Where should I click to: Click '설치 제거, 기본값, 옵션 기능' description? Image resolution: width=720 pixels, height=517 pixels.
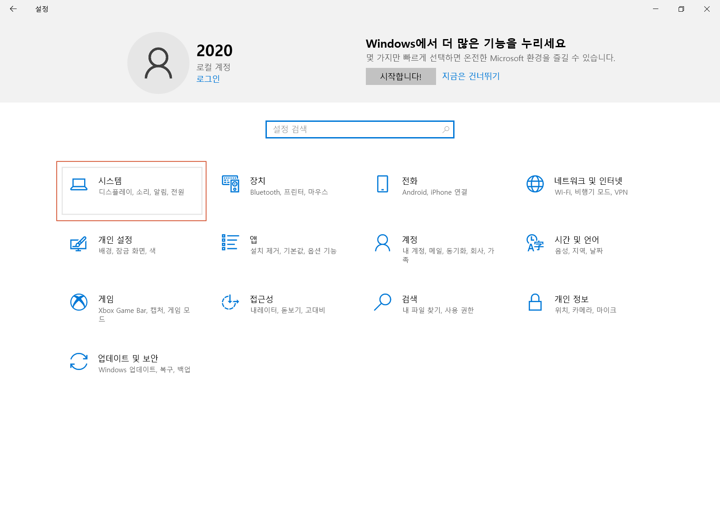[x=293, y=251]
